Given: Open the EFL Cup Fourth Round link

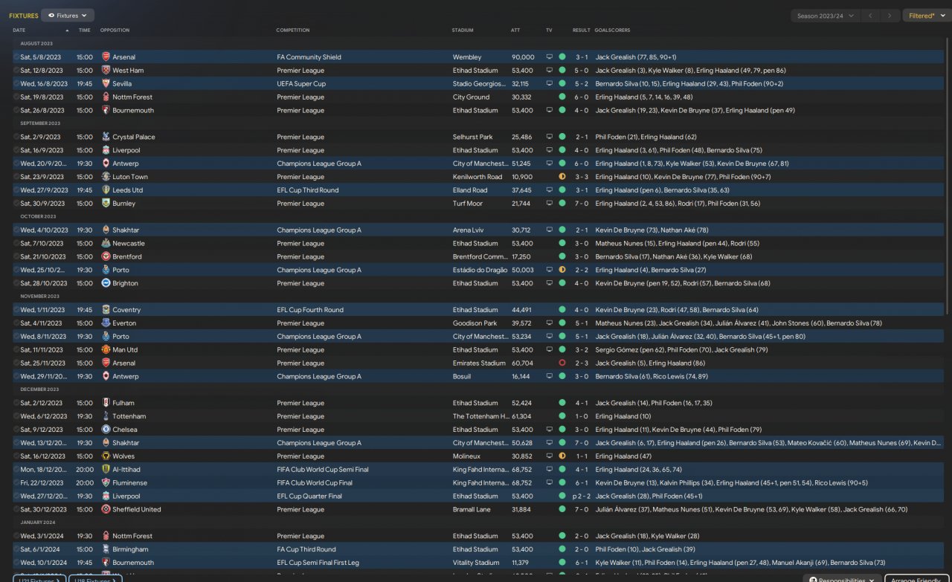Looking at the screenshot, I should pos(310,310).
